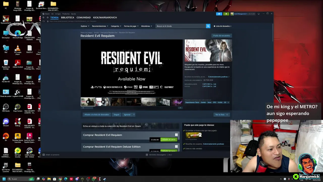Open the KICK//MARGAROVICH profile tab
The image size is (323, 182).
(x=105, y=17)
